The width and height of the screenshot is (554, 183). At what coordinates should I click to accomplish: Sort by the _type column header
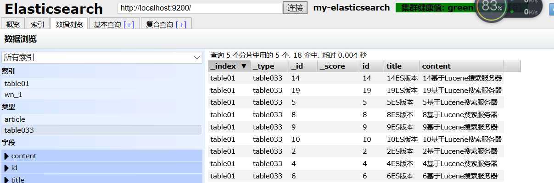269,66
